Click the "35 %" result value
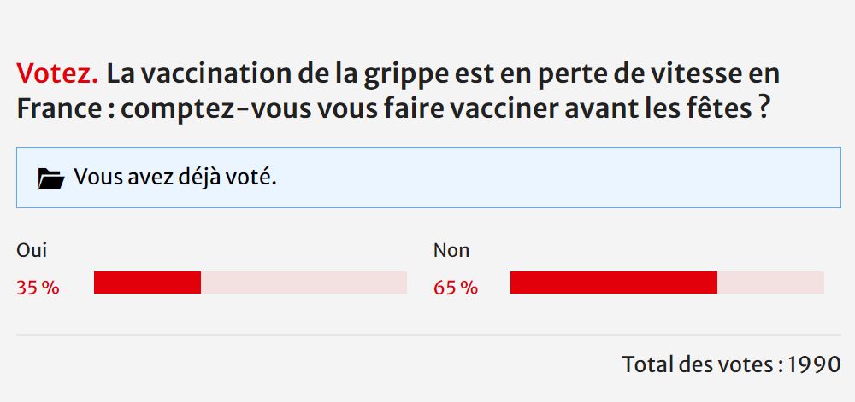This screenshot has height=402, width=855. pos(38,288)
